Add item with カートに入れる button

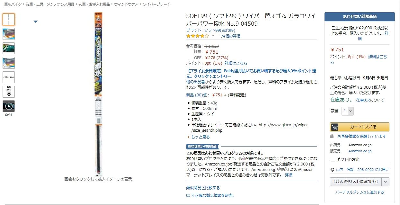[x=360, y=127]
